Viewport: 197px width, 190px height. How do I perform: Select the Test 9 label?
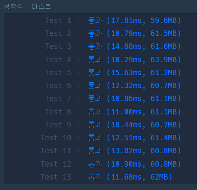coord(58,125)
